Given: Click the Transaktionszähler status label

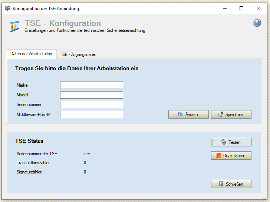Looking at the screenshot, I should tap(33, 163).
